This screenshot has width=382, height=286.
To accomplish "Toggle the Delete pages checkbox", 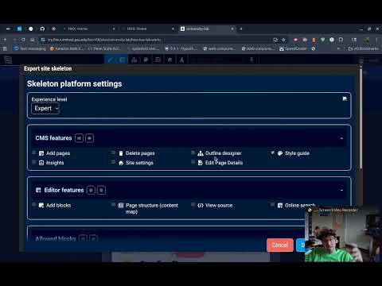I will [113, 153].
